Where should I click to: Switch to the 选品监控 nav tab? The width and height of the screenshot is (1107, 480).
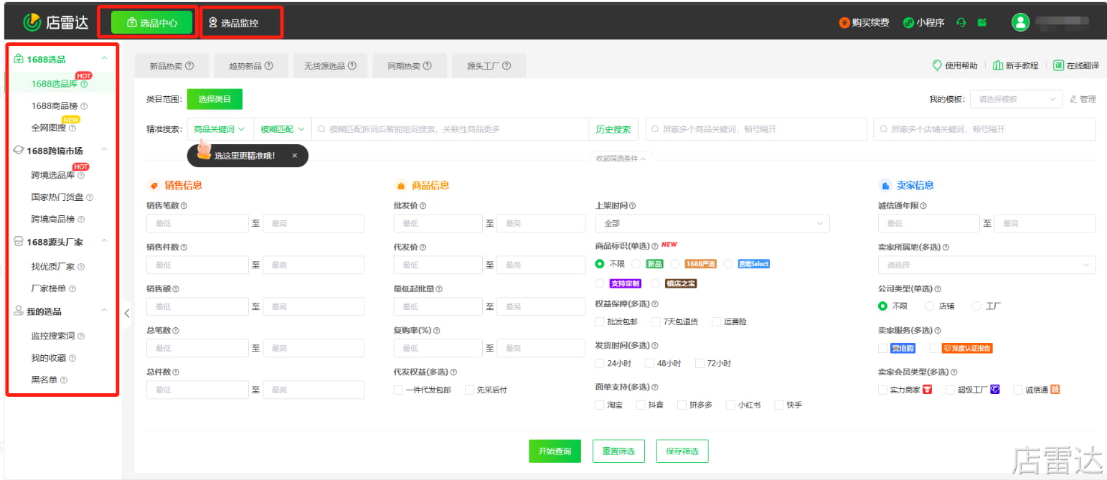241,22
